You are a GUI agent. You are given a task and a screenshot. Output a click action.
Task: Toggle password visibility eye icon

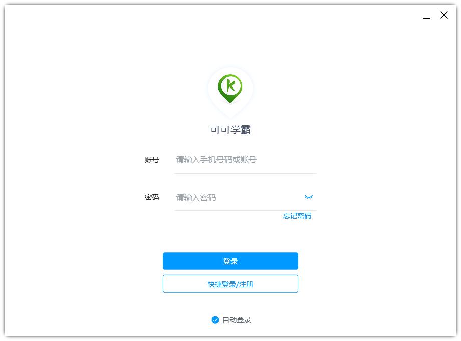pos(308,197)
